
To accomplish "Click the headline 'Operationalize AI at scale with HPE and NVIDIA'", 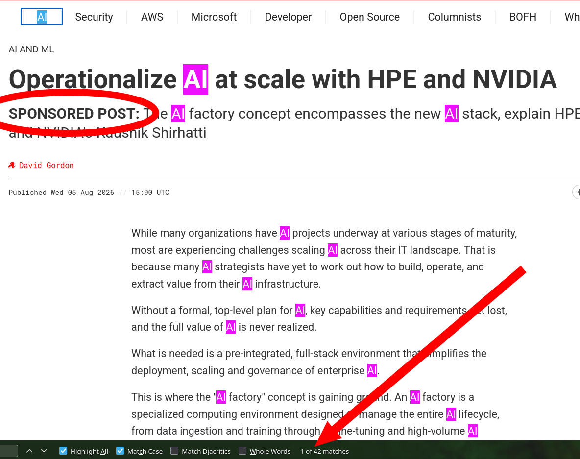I will pyautogui.click(x=283, y=79).
